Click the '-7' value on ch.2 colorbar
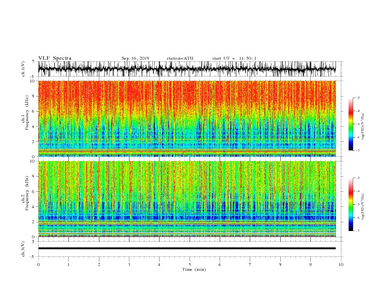 pos(357,231)
